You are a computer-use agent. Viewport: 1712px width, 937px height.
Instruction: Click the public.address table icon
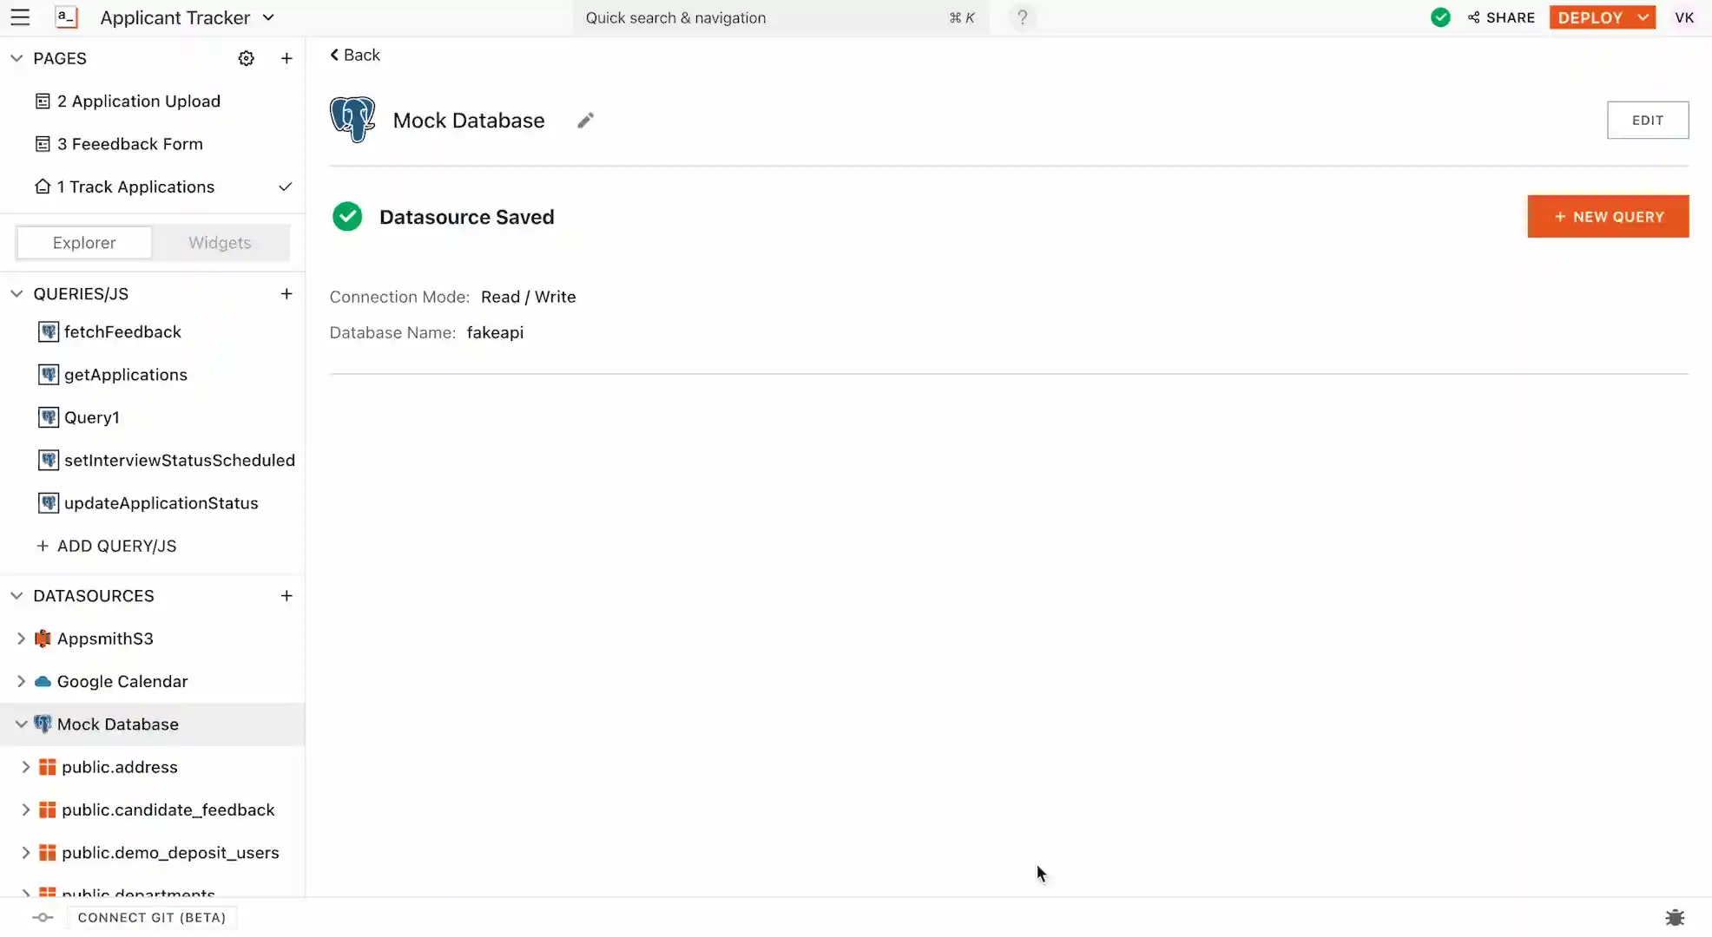(48, 767)
